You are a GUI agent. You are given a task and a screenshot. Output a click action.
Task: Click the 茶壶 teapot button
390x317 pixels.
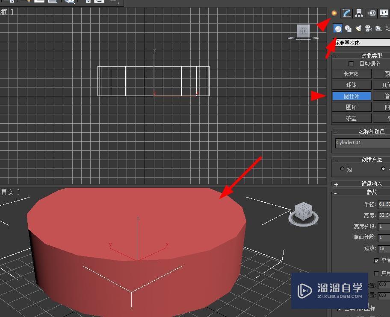point(351,119)
